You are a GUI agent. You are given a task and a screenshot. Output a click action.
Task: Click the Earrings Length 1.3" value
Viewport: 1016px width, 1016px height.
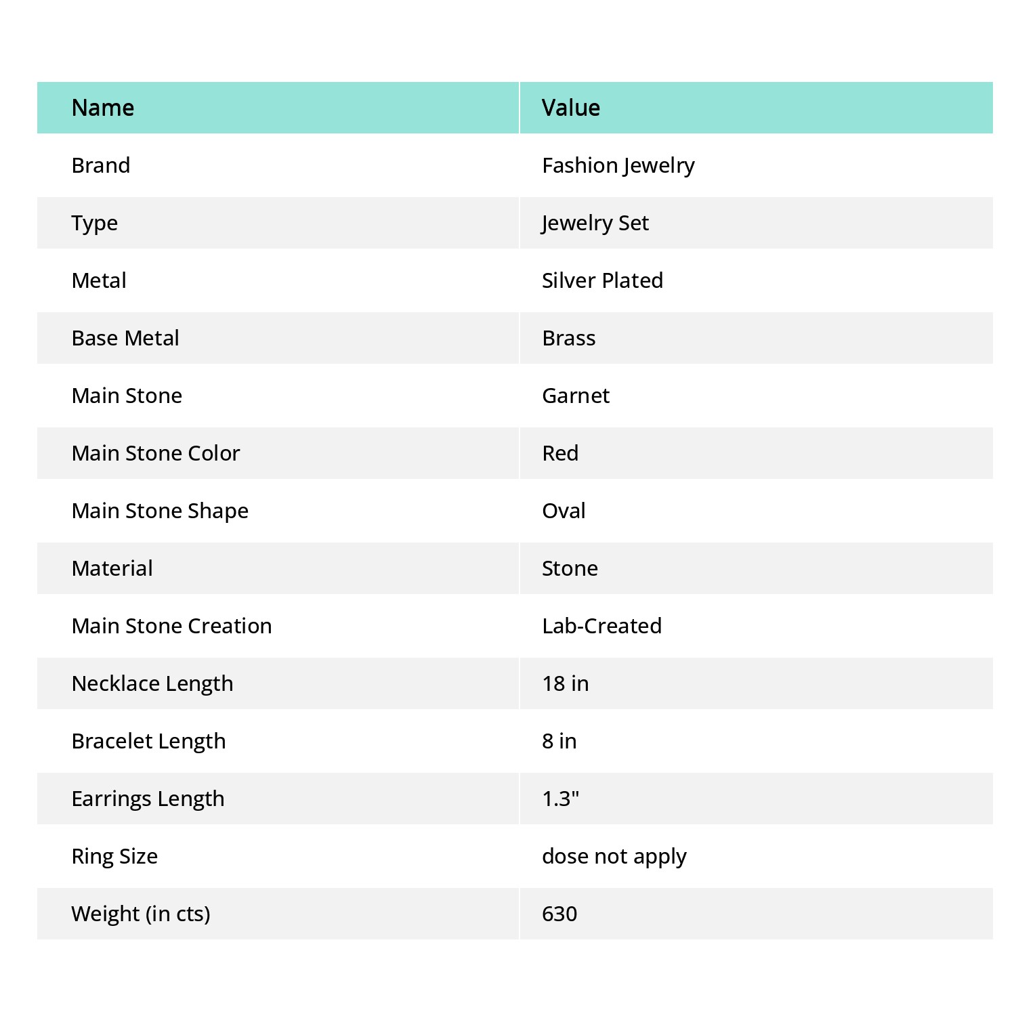pos(561,799)
